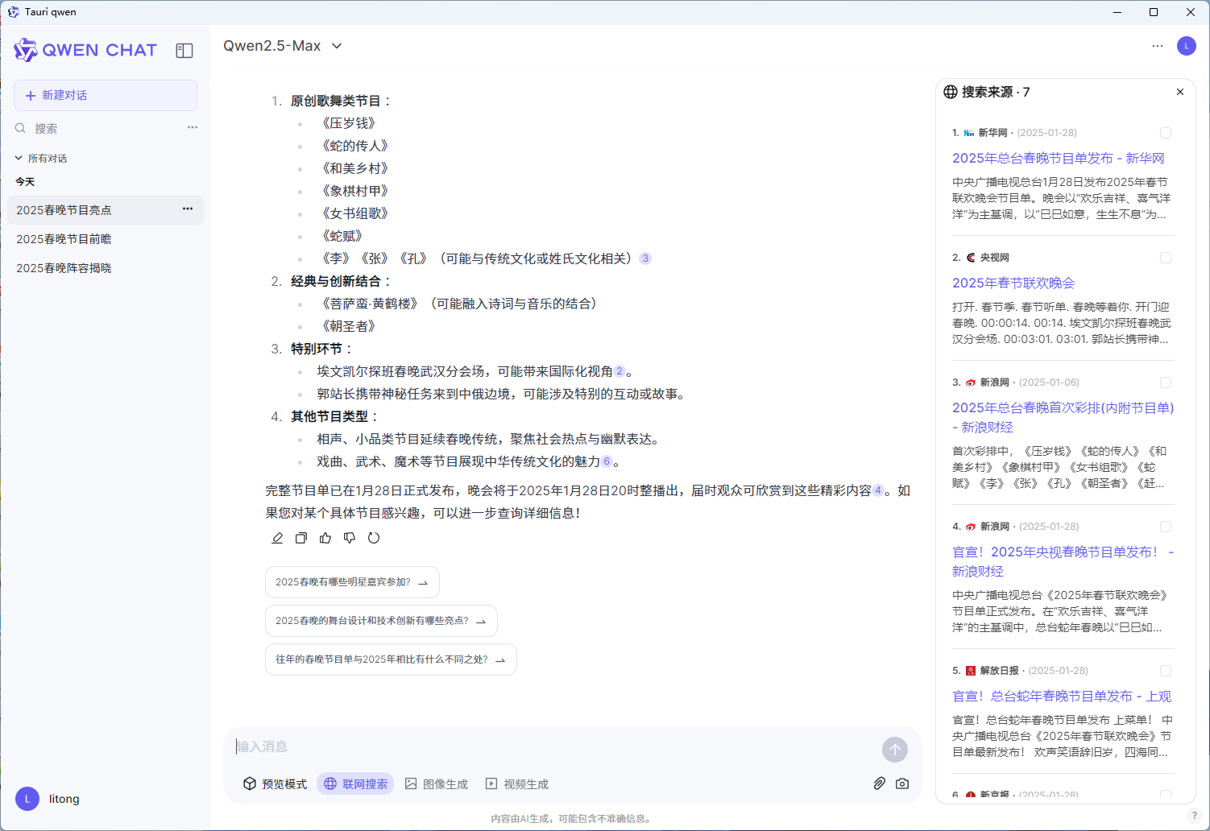Click the user avatar in the header
Screen dimensions: 1210x831
pos(1187,46)
